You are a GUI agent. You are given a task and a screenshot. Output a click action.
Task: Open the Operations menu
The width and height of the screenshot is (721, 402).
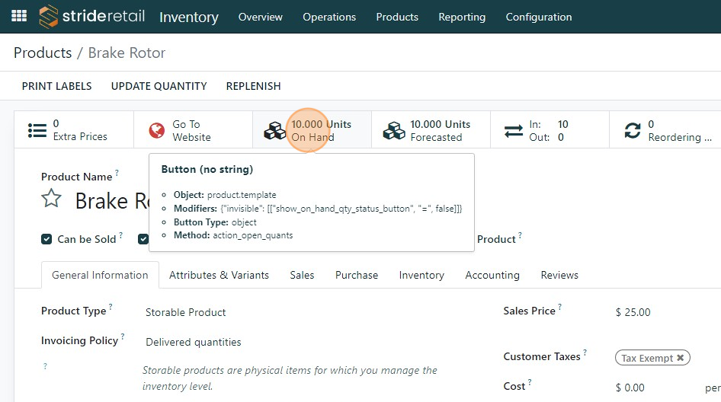(x=329, y=17)
